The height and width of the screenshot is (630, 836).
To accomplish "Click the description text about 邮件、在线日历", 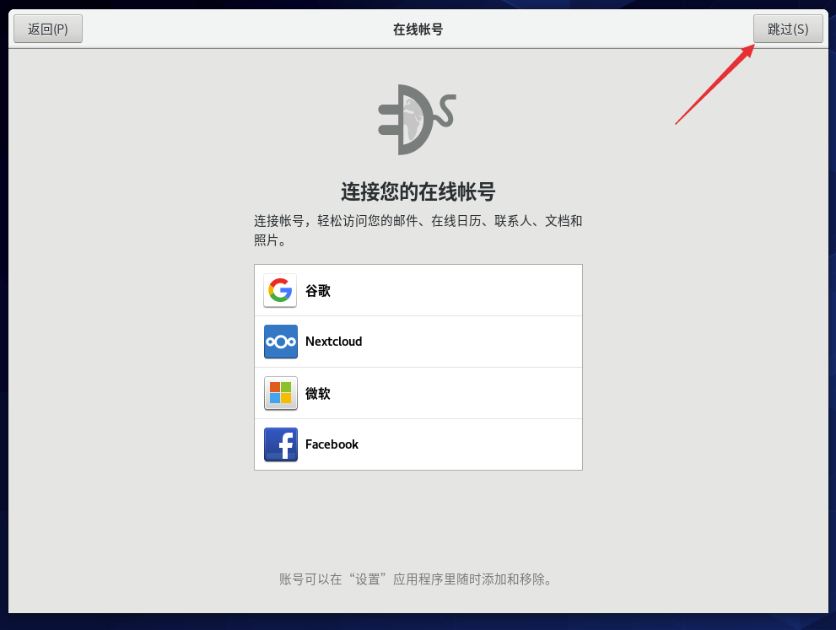I will tap(418, 230).
